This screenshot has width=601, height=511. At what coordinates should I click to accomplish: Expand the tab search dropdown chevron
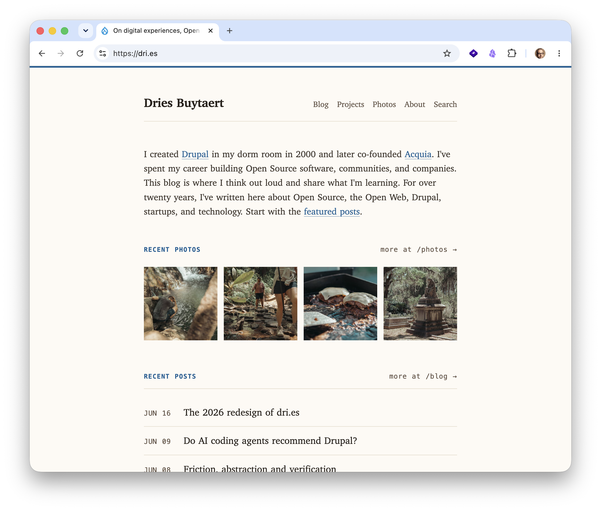point(85,31)
